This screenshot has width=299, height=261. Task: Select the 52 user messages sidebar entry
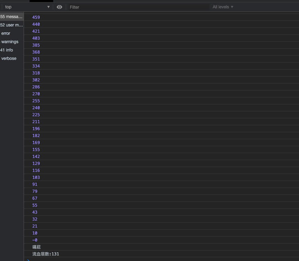pos(12,25)
